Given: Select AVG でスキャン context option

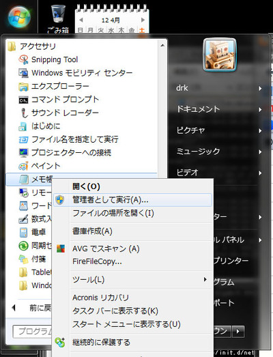Looking at the screenshot, I should (x=106, y=248).
